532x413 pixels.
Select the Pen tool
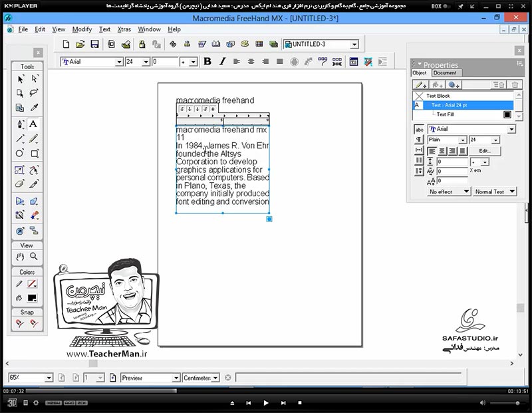20,124
